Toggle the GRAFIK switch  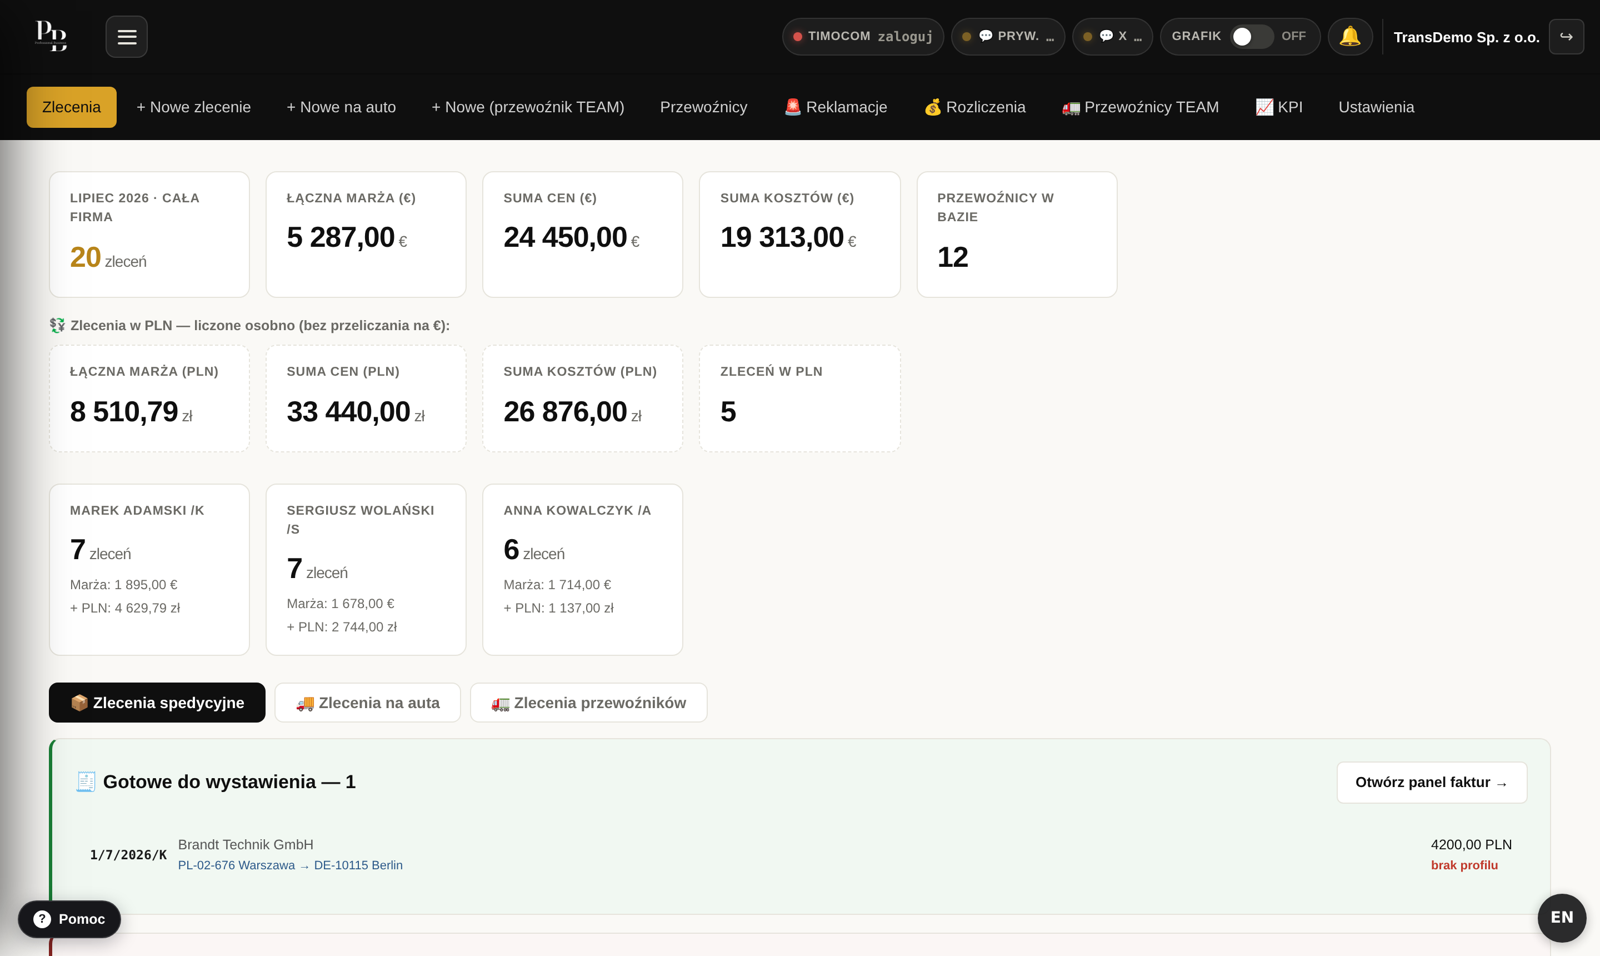pyautogui.click(x=1251, y=37)
